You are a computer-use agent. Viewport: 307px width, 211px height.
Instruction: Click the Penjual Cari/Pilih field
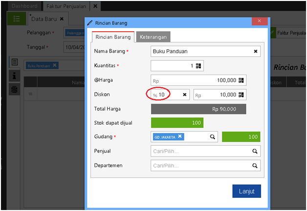(x=205, y=151)
